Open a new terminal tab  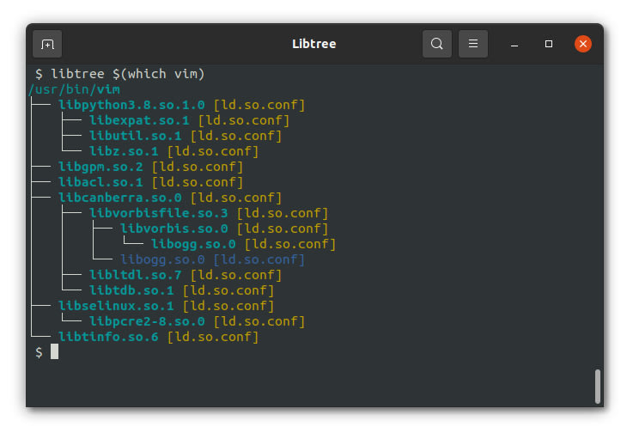click(x=47, y=44)
